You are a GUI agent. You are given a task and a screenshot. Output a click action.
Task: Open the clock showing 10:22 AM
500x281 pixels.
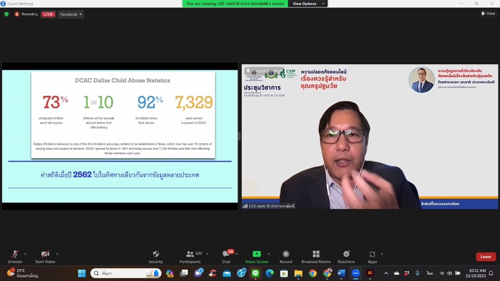pos(476,273)
